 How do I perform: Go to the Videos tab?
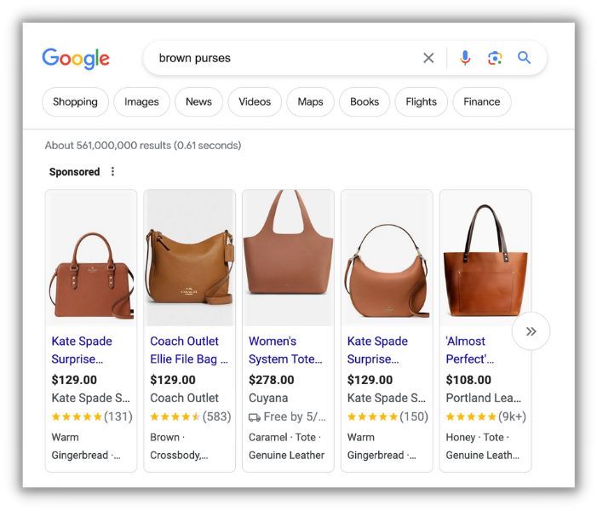pyautogui.click(x=255, y=102)
